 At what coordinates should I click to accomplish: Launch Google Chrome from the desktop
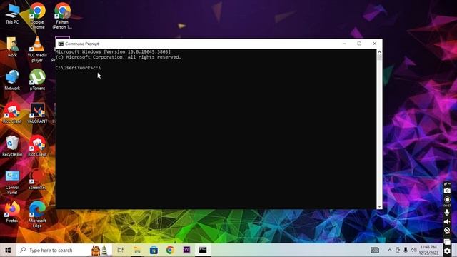[x=37, y=16]
